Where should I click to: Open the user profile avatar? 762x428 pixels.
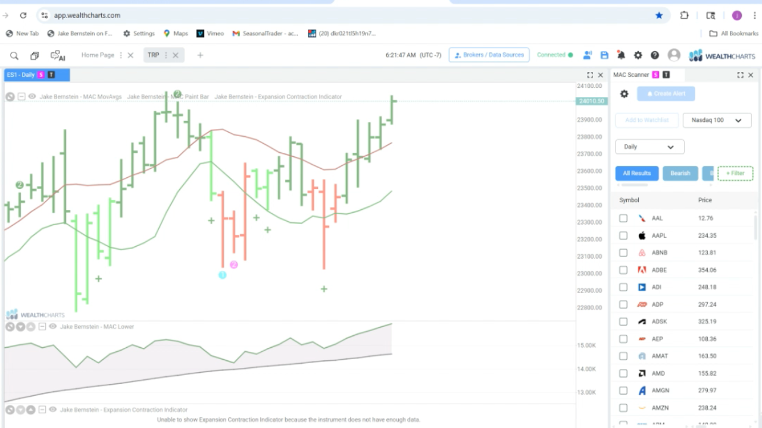tap(674, 55)
